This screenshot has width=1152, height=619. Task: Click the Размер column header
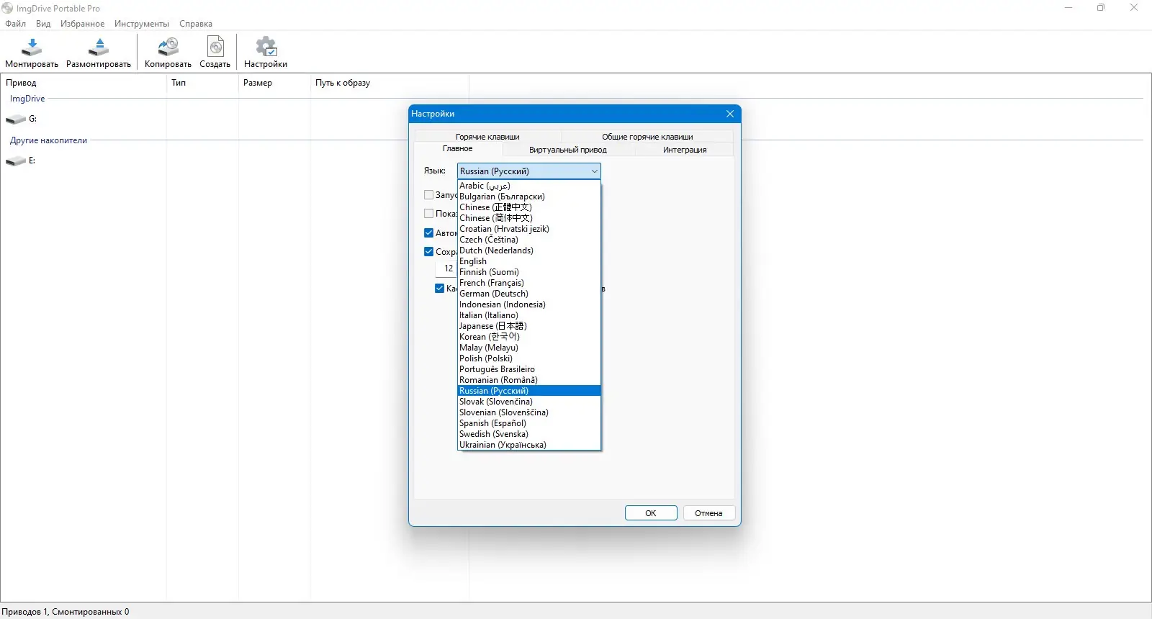coord(274,83)
